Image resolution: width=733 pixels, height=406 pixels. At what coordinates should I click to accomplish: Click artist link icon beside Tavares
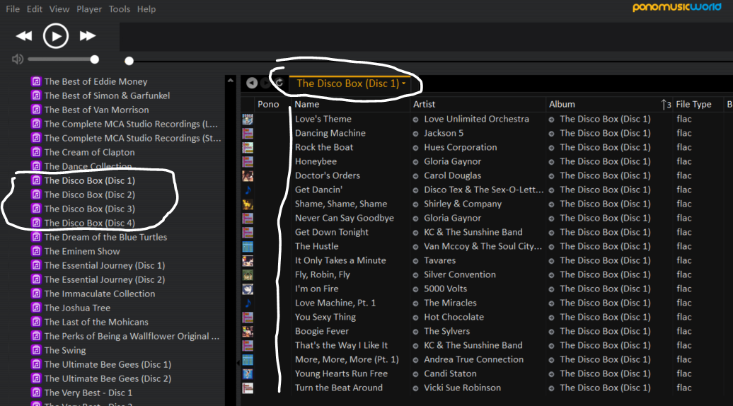(415, 261)
